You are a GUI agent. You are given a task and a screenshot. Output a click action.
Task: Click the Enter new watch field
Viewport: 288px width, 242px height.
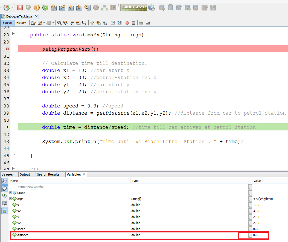(31, 187)
